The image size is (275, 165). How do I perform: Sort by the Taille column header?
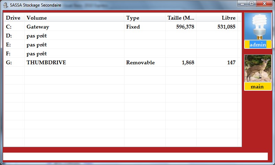pos(181,18)
